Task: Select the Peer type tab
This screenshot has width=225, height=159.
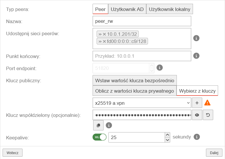Action: (x=100, y=9)
